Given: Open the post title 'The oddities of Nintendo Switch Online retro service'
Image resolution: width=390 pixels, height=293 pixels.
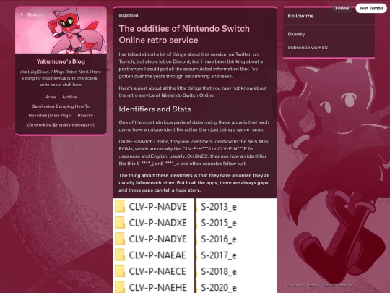Looking at the screenshot, I should [x=184, y=35].
